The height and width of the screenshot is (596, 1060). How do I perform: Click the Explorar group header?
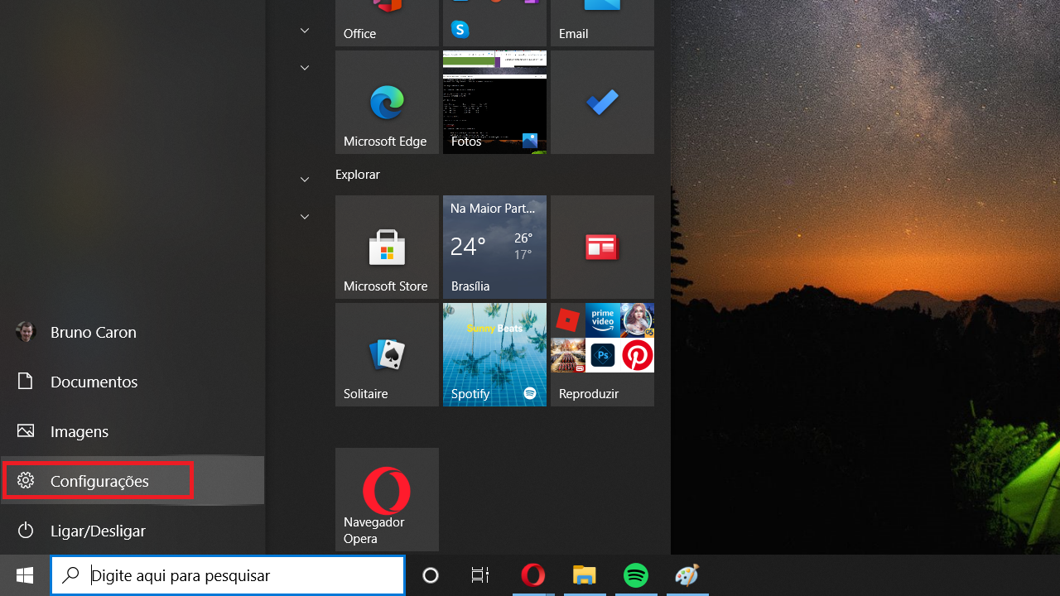[358, 175]
